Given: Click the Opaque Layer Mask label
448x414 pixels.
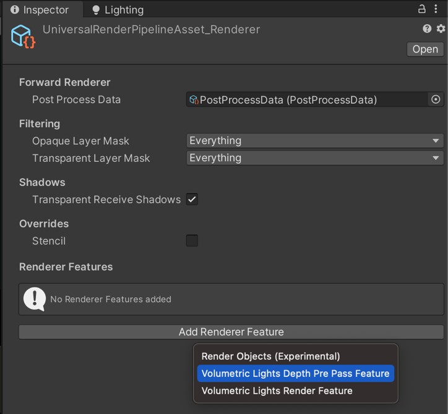Looking at the screenshot, I should [80, 141].
